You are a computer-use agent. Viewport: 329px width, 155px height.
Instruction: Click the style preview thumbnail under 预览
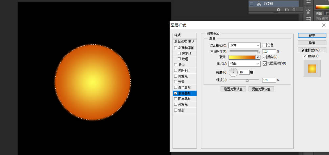tap(312, 68)
